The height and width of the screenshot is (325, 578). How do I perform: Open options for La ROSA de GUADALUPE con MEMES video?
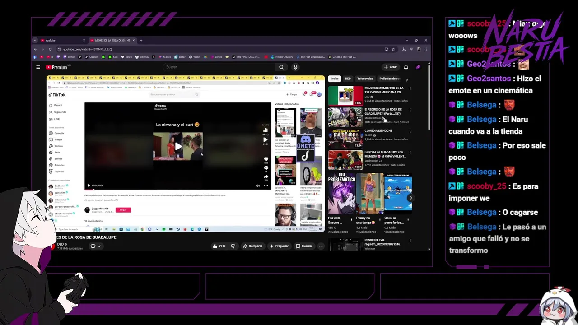click(x=410, y=153)
